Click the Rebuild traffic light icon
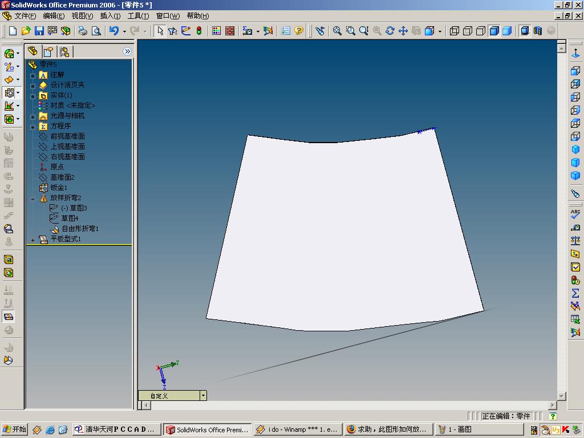This screenshot has width=584, height=438. pos(199,31)
